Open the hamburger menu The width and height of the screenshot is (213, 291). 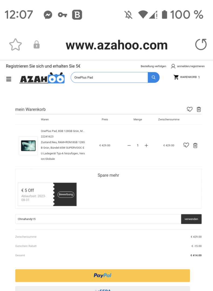(x=9, y=79)
